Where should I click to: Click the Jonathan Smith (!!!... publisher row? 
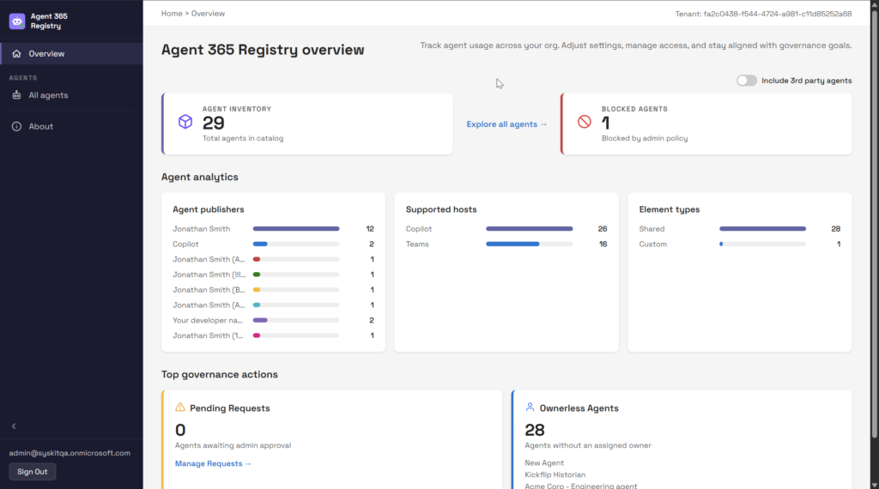pos(273,275)
